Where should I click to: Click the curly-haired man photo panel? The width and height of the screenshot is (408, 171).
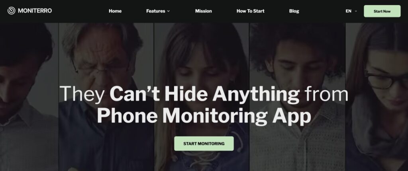[x=297, y=97]
